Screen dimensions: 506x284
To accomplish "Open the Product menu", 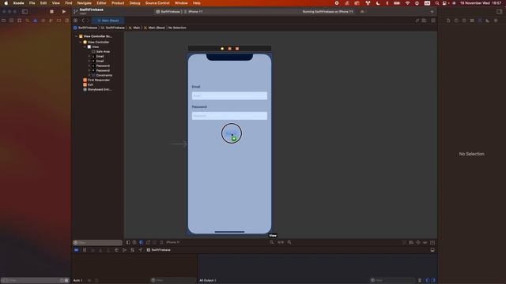I will (x=118, y=3).
